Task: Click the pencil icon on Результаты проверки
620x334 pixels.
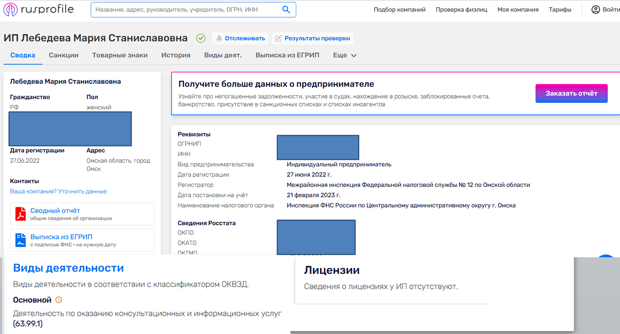Action: 278,39
